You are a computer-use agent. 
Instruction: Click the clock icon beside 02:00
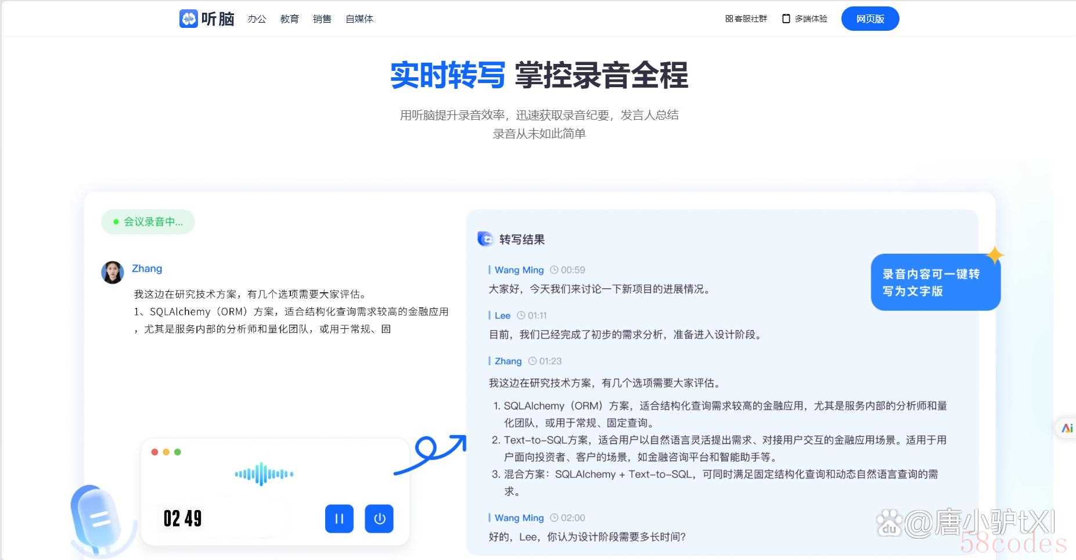[554, 518]
